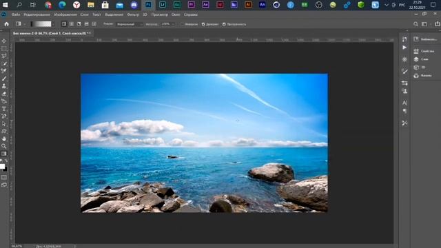Click the white foreground color swatch
The width and height of the screenshot is (441, 248).
pyautogui.click(x=2, y=166)
